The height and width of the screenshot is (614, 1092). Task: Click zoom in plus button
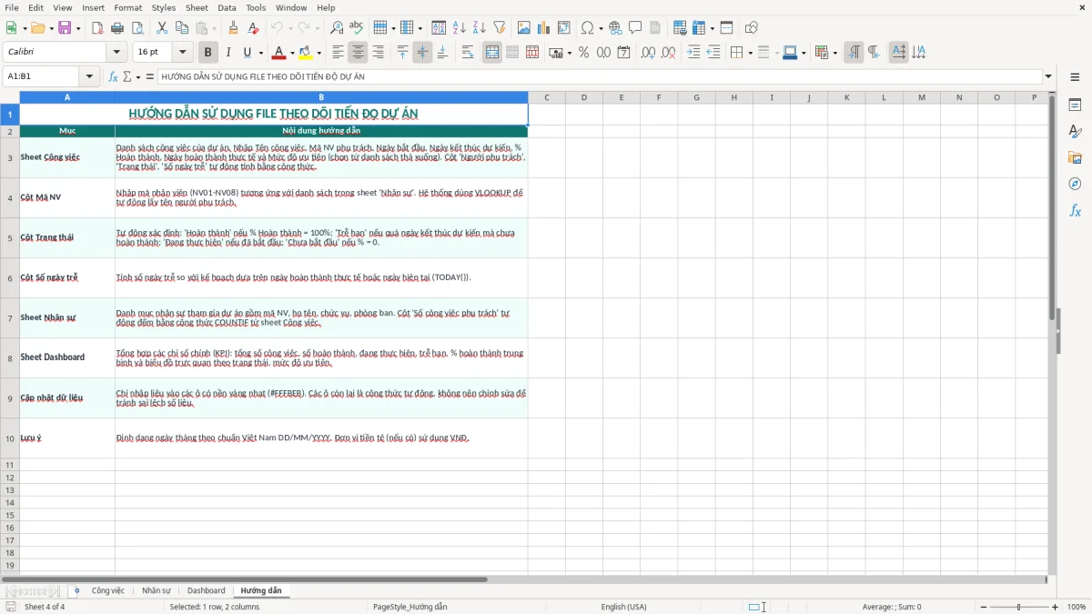(1056, 607)
